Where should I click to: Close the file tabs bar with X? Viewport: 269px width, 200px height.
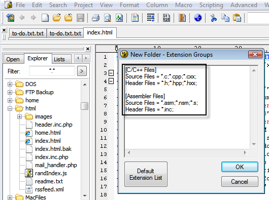click(4, 30)
